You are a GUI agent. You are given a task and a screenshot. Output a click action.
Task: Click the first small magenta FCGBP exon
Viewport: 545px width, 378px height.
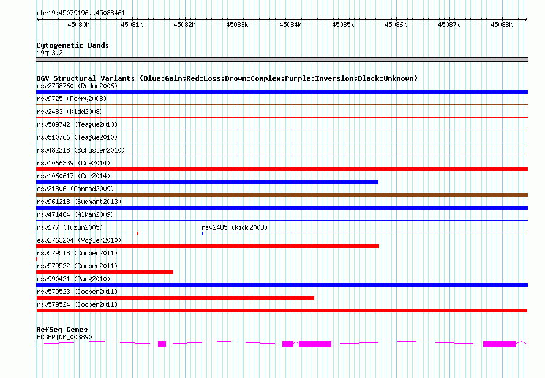(162, 344)
